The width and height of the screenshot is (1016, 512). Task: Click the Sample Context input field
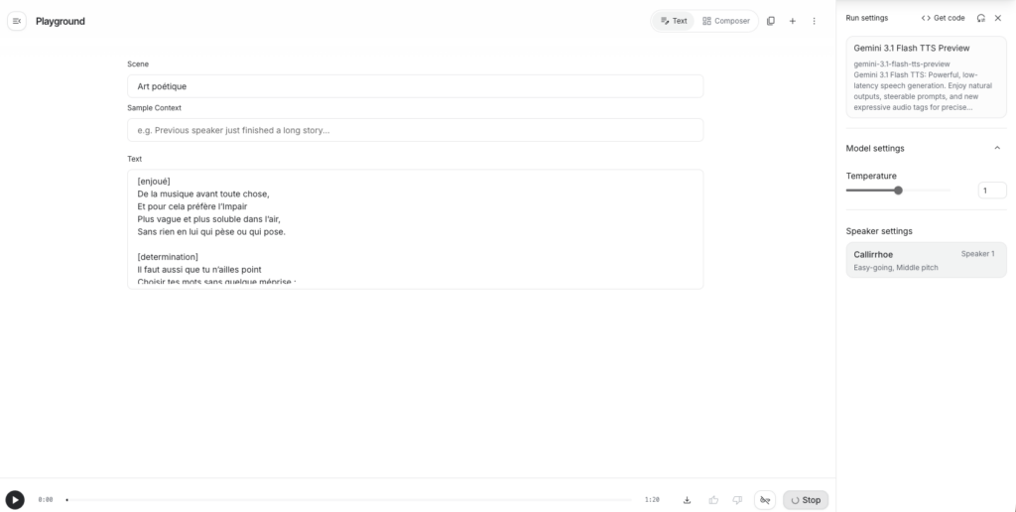click(x=415, y=130)
